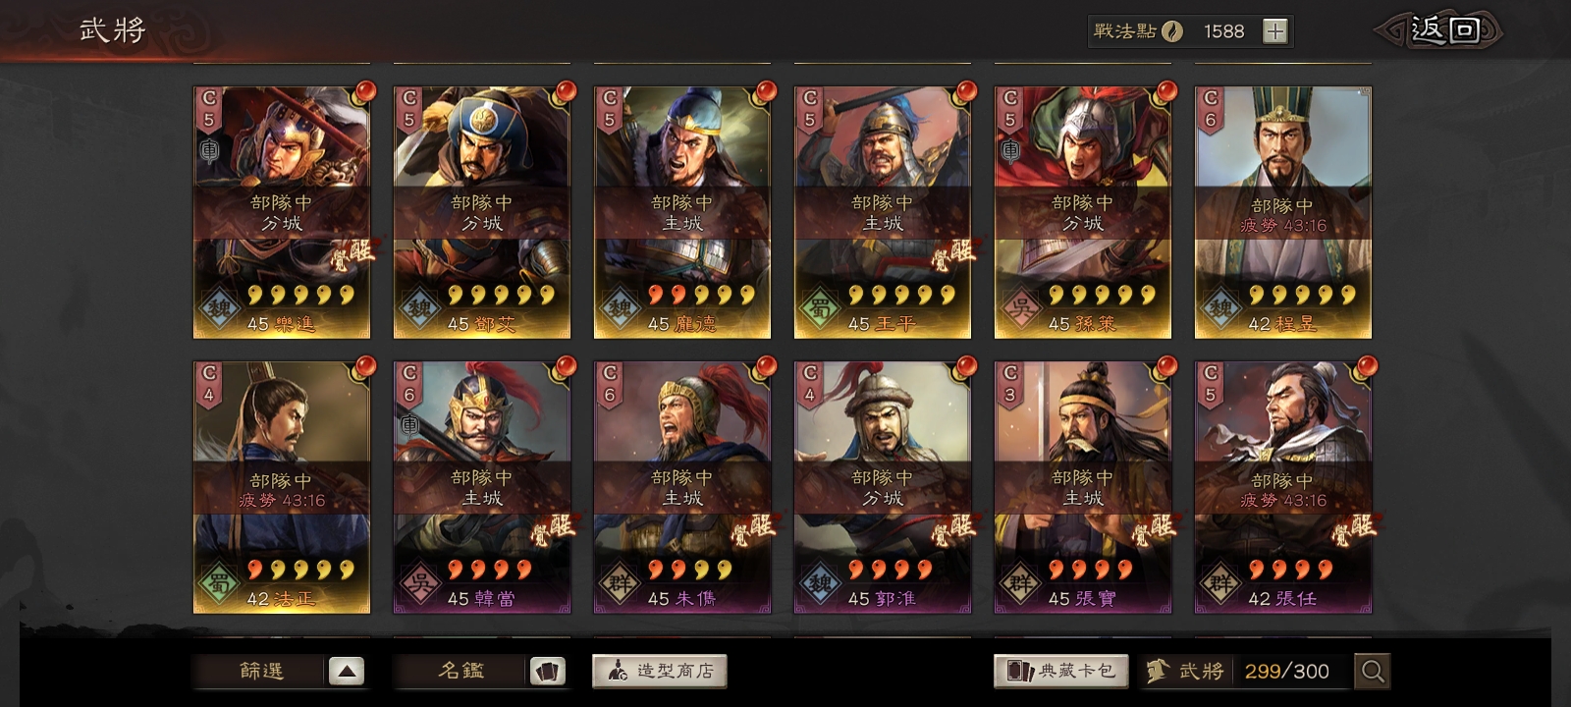Open the 典藏卡包 card pack

pyautogui.click(x=1061, y=671)
